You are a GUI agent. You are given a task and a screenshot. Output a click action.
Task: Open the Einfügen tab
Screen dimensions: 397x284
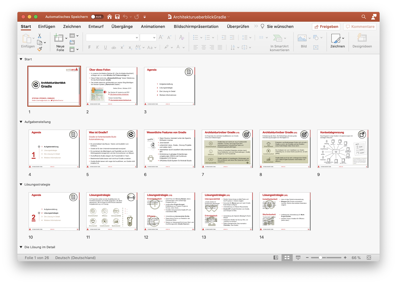point(47,26)
